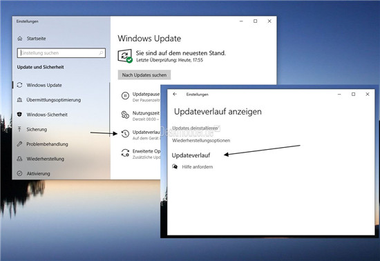Select Aktivierung in the sidebar
Image resolution: width=380 pixels, height=261 pixels.
point(38,173)
